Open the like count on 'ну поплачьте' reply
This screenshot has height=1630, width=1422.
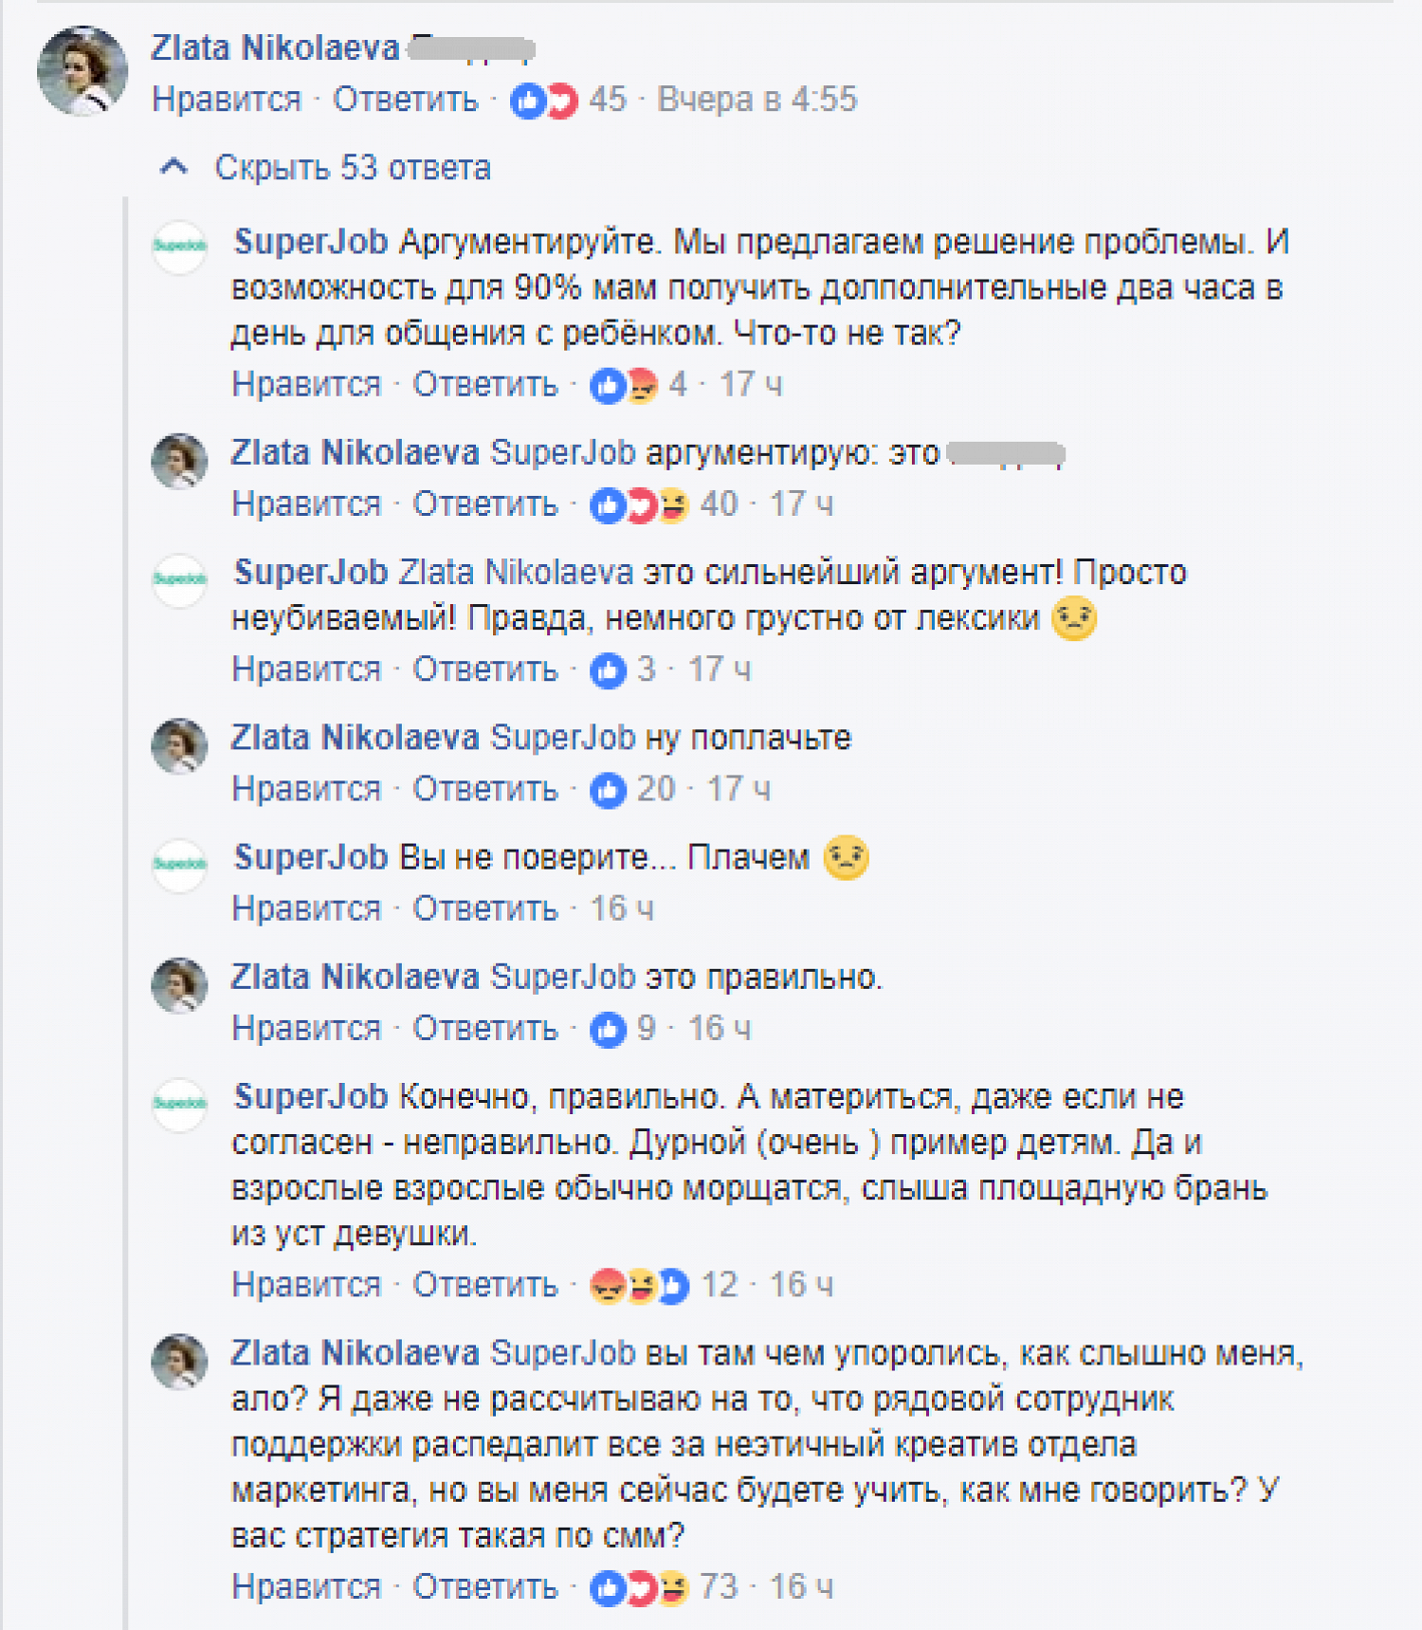click(633, 789)
